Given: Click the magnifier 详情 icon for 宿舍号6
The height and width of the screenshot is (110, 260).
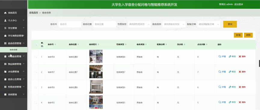Looking at the screenshot, I should pos(219,87).
